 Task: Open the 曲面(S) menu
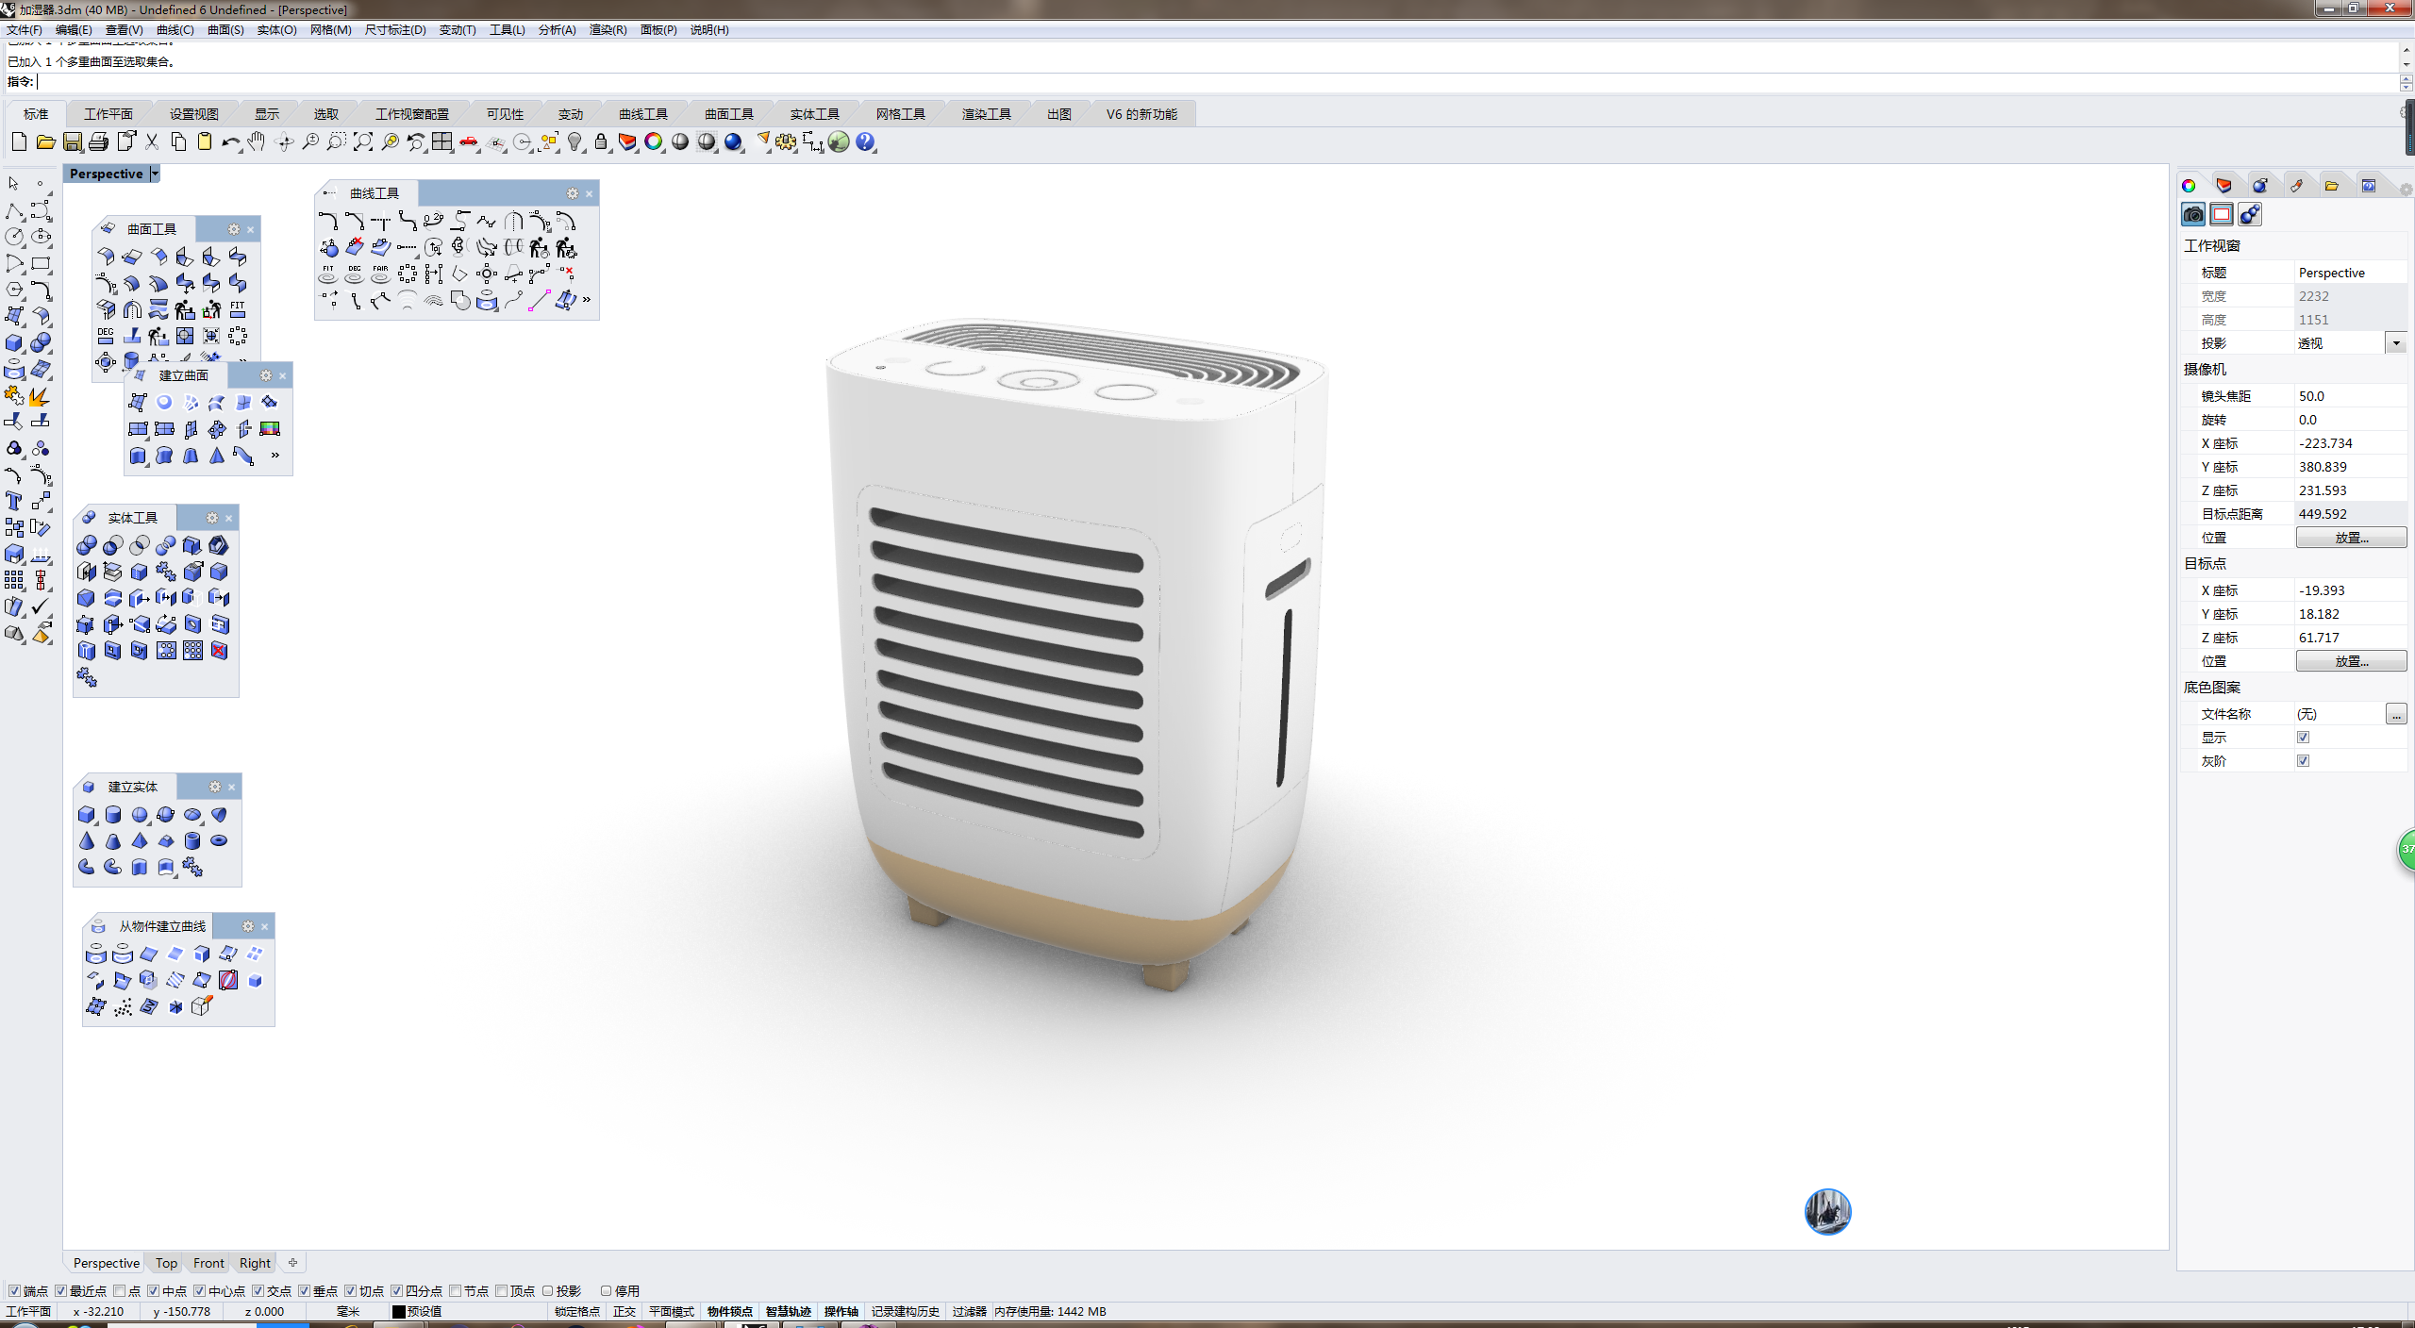pos(225,30)
